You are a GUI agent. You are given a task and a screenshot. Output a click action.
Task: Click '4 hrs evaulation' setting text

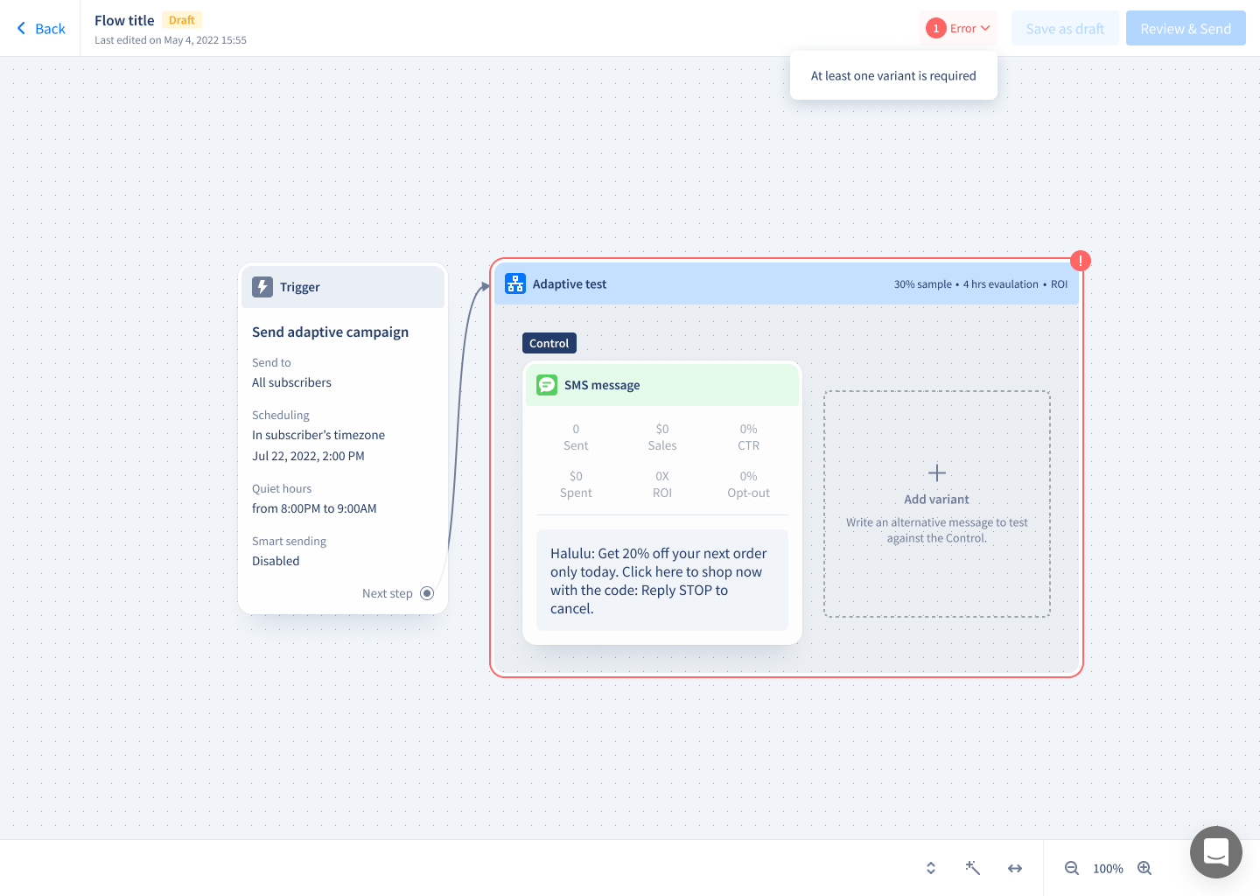point(1001,284)
